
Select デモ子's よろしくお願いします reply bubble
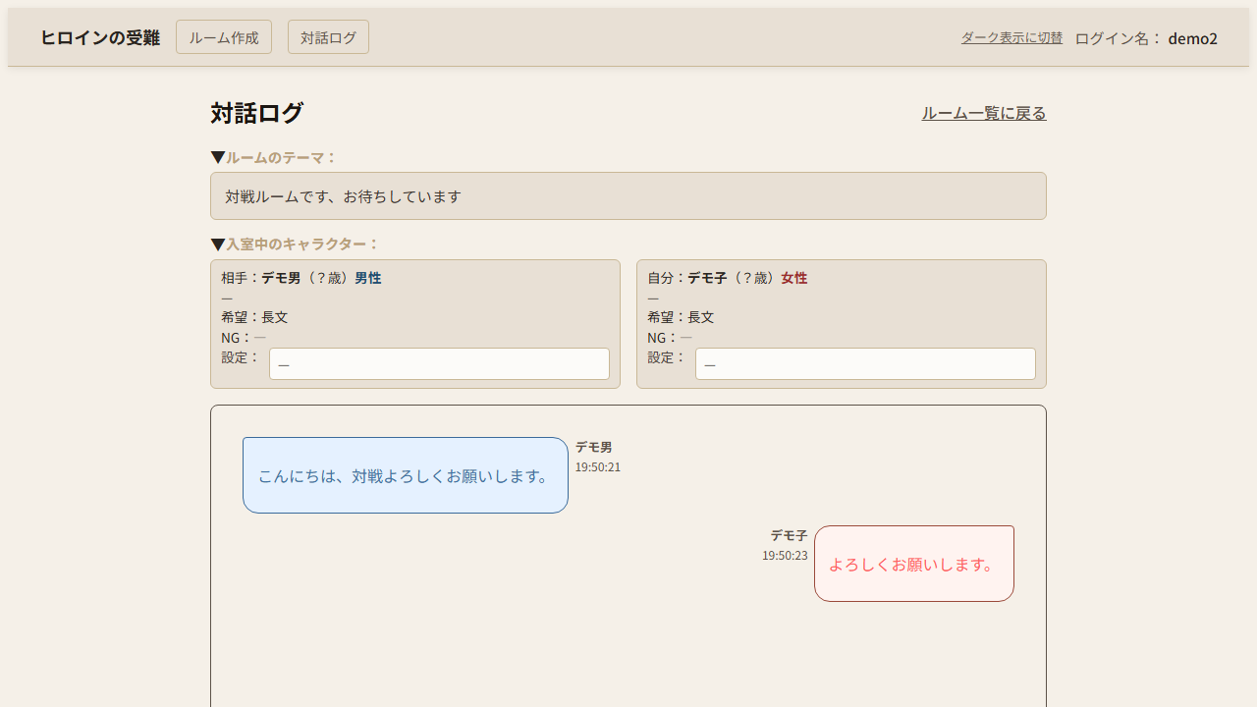click(913, 563)
